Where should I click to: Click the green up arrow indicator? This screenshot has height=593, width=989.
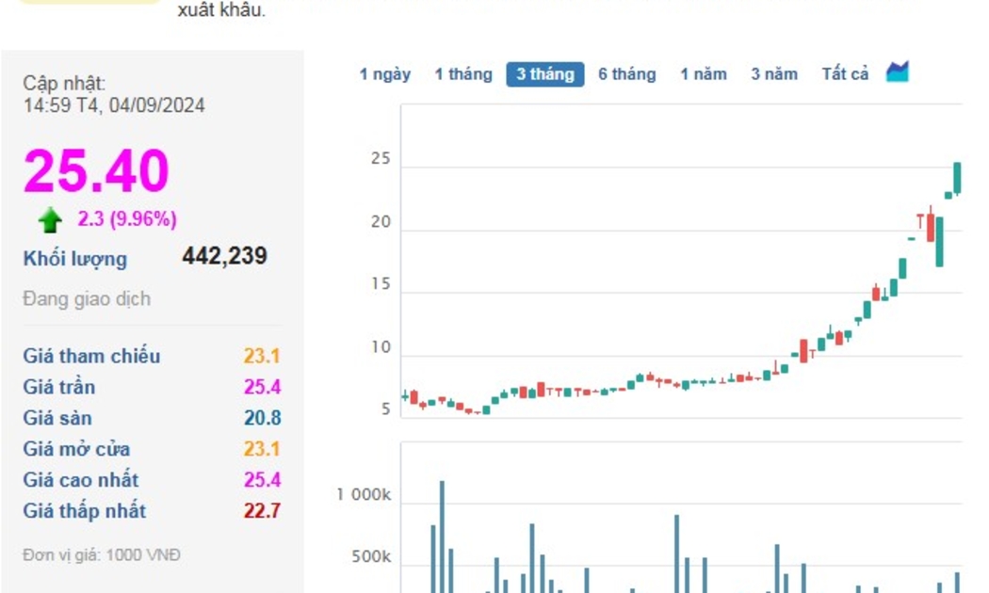(50, 220)
